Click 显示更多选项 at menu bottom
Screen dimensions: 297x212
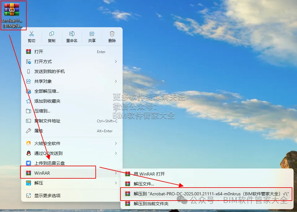[x=72, y=196]
